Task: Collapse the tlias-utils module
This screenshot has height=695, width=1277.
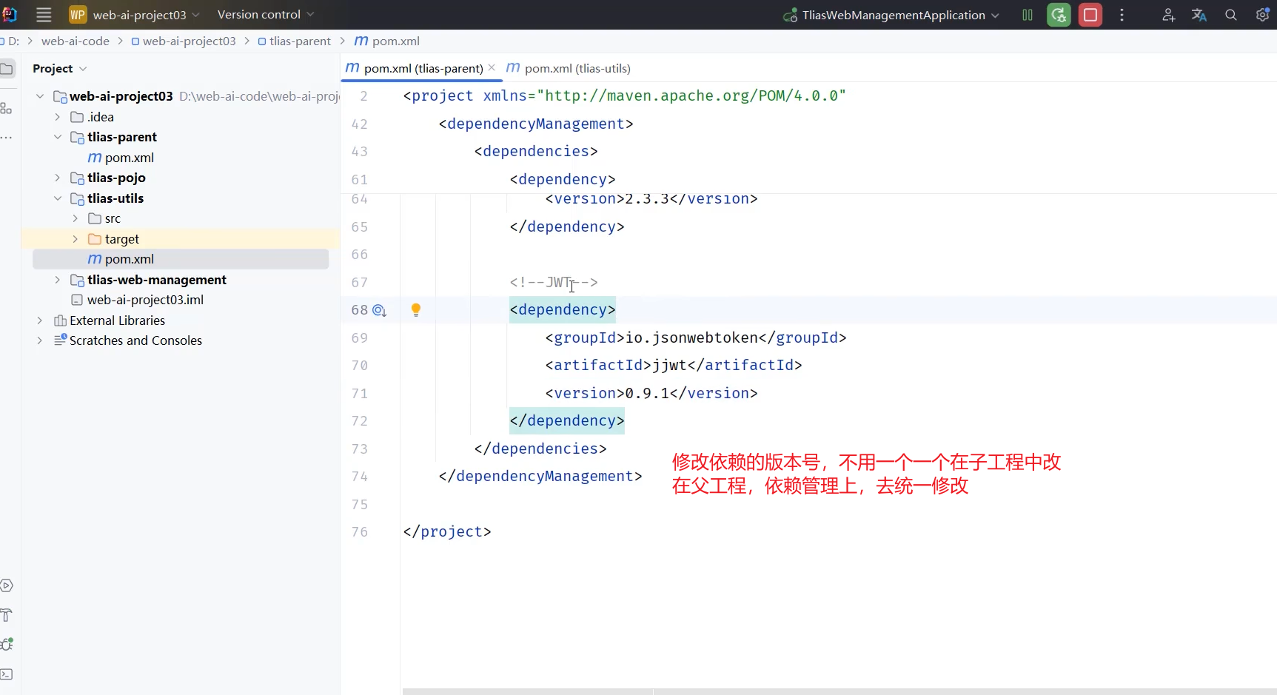Action: [x=58, y=198]
